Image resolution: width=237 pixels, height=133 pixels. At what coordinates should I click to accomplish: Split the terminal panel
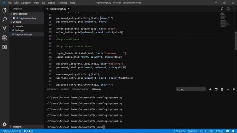[x=216, y=89]
